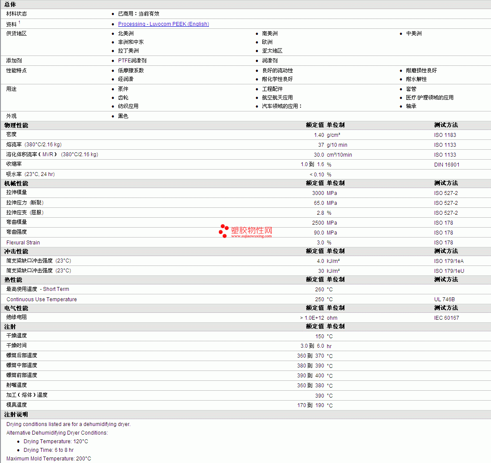
Task: Click the 已商用：当前有效 status text
Action: tap(139, 14)
